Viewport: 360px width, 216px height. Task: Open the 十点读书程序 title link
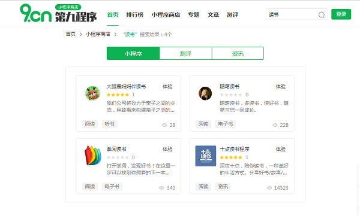click(x=235, y=150)
